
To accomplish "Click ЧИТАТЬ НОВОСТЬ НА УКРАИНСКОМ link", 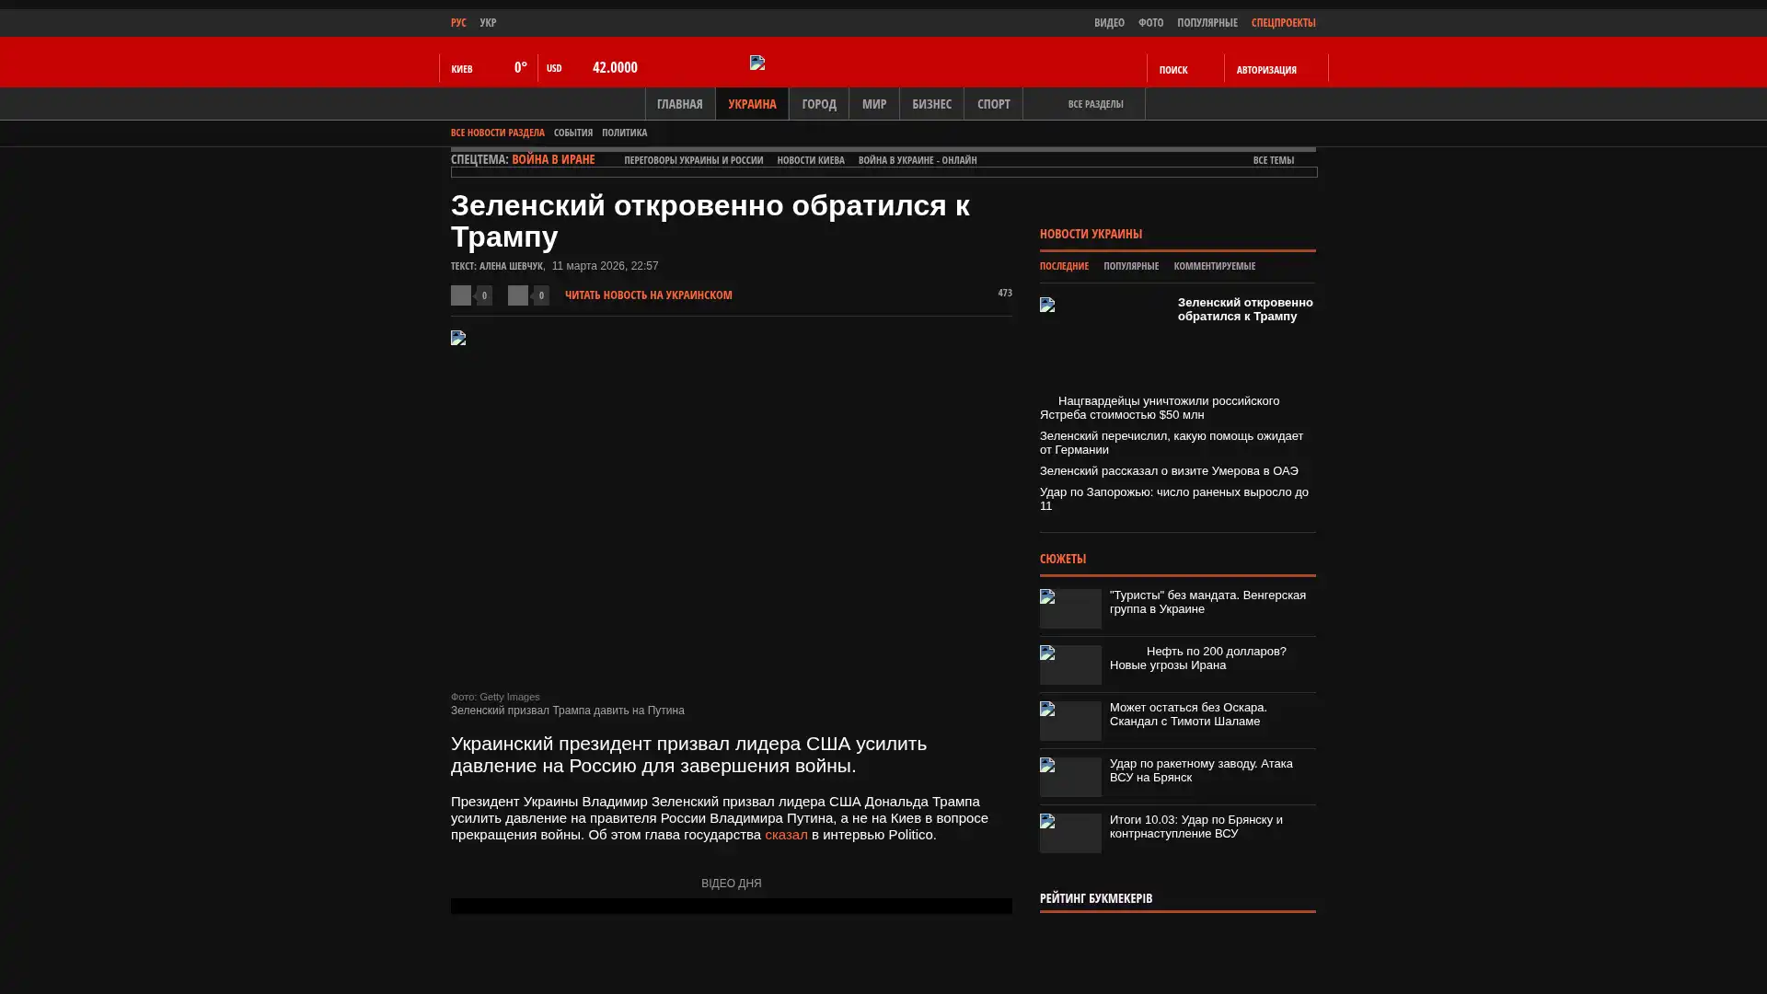I will click(648, 295).
